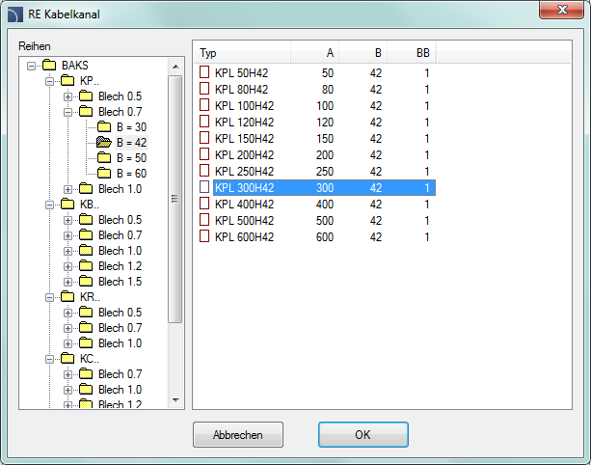Collapse the BAKS root node
This screenshot has width=591, height=465.
coord(32,66)
